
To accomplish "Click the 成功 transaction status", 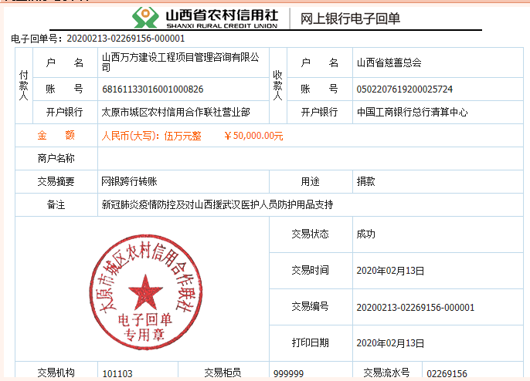I will coord(365,234).
